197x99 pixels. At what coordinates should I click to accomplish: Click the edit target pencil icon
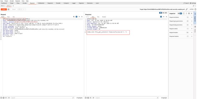(187, 9)
